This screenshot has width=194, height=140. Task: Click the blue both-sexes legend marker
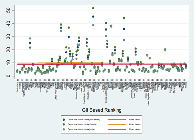point(64,120)
